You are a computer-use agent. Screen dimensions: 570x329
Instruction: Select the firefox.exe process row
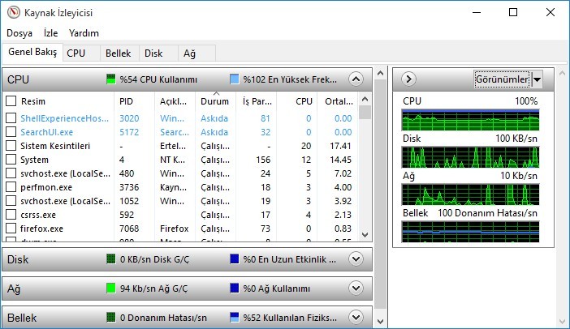(x=182, y=229)
